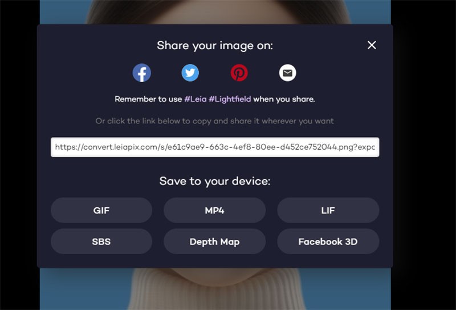This screenshot has height=310, width=456.
Task: Click the #Leia hashtag
Action: tap(196, 99)
